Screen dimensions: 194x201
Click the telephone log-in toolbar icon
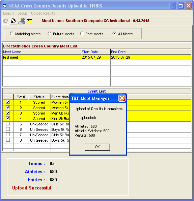click(6, 21)
